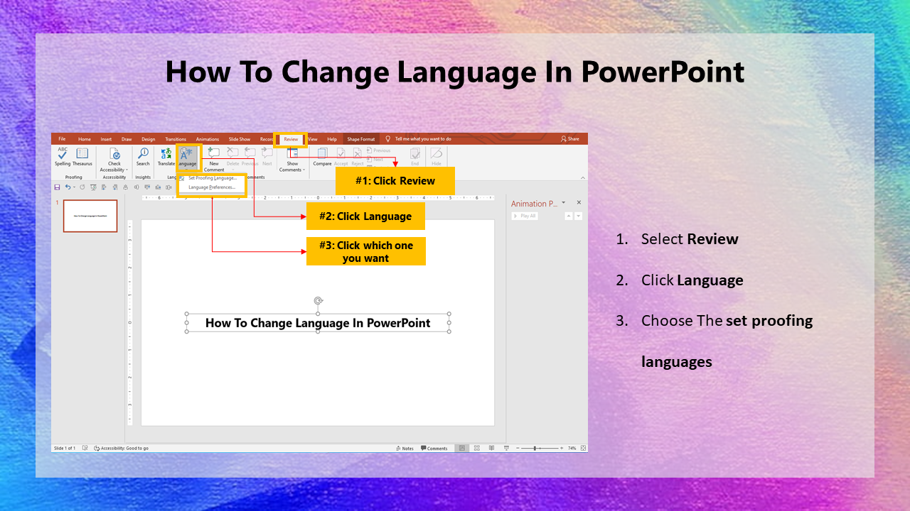Expand the Check Accessibility dropdown arrow
Image resolution: width=910 pixels, height=511 pixels.
(x=127, y=170)
